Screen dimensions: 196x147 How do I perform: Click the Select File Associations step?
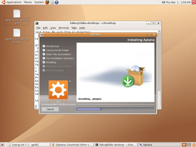(x=58, y=54)
